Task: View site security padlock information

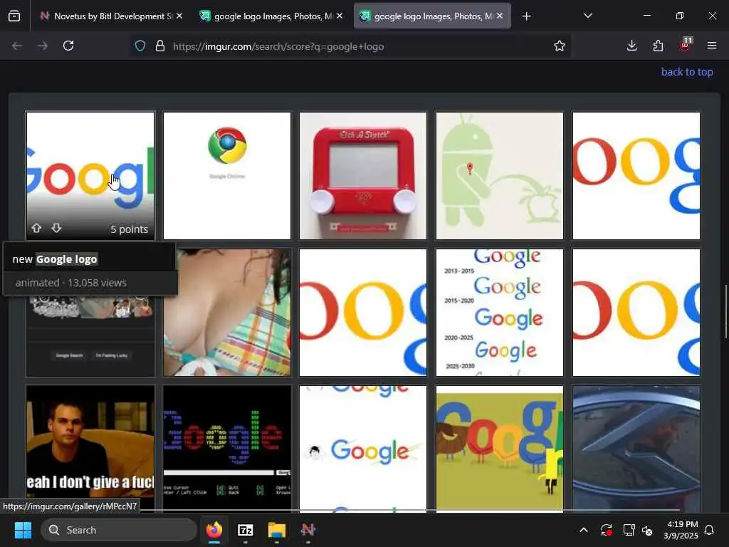Action: click(x=160, y=46)
